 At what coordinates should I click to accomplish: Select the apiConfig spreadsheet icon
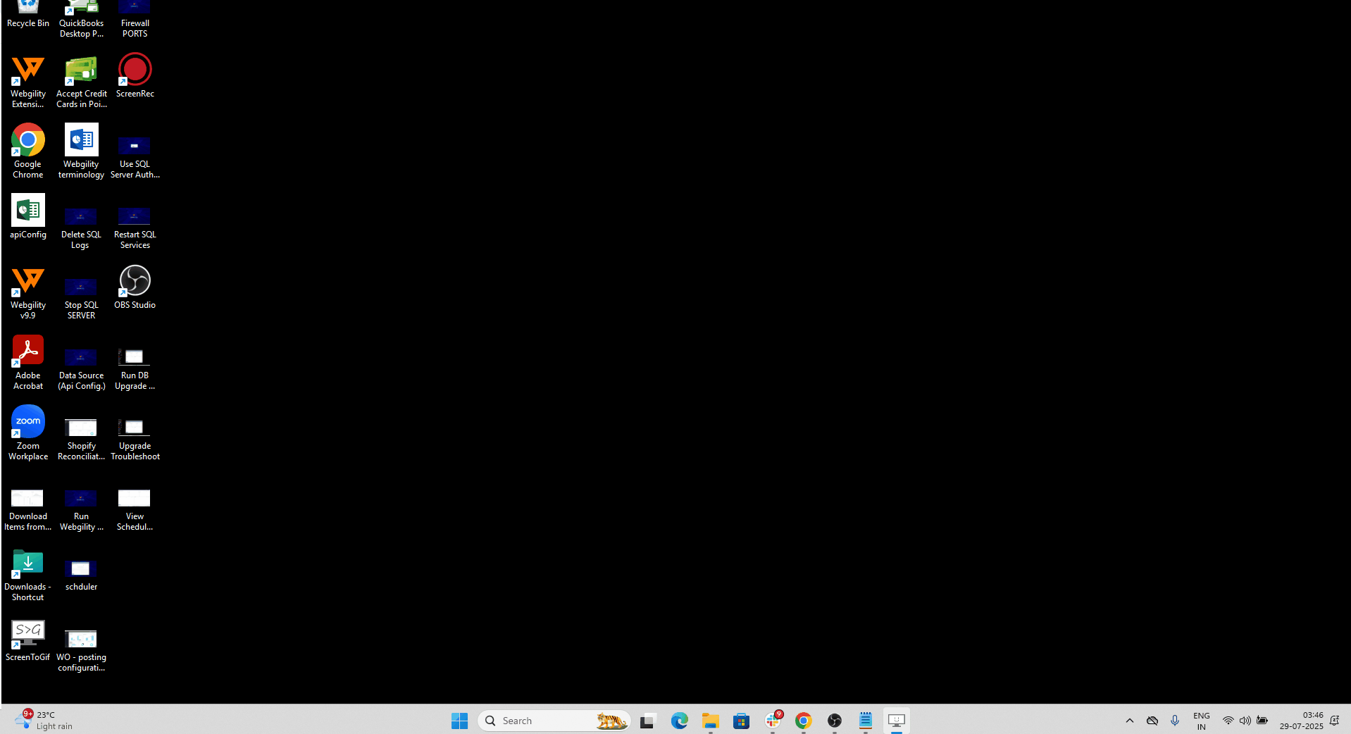pyautogui.click(x=28, y=216)
